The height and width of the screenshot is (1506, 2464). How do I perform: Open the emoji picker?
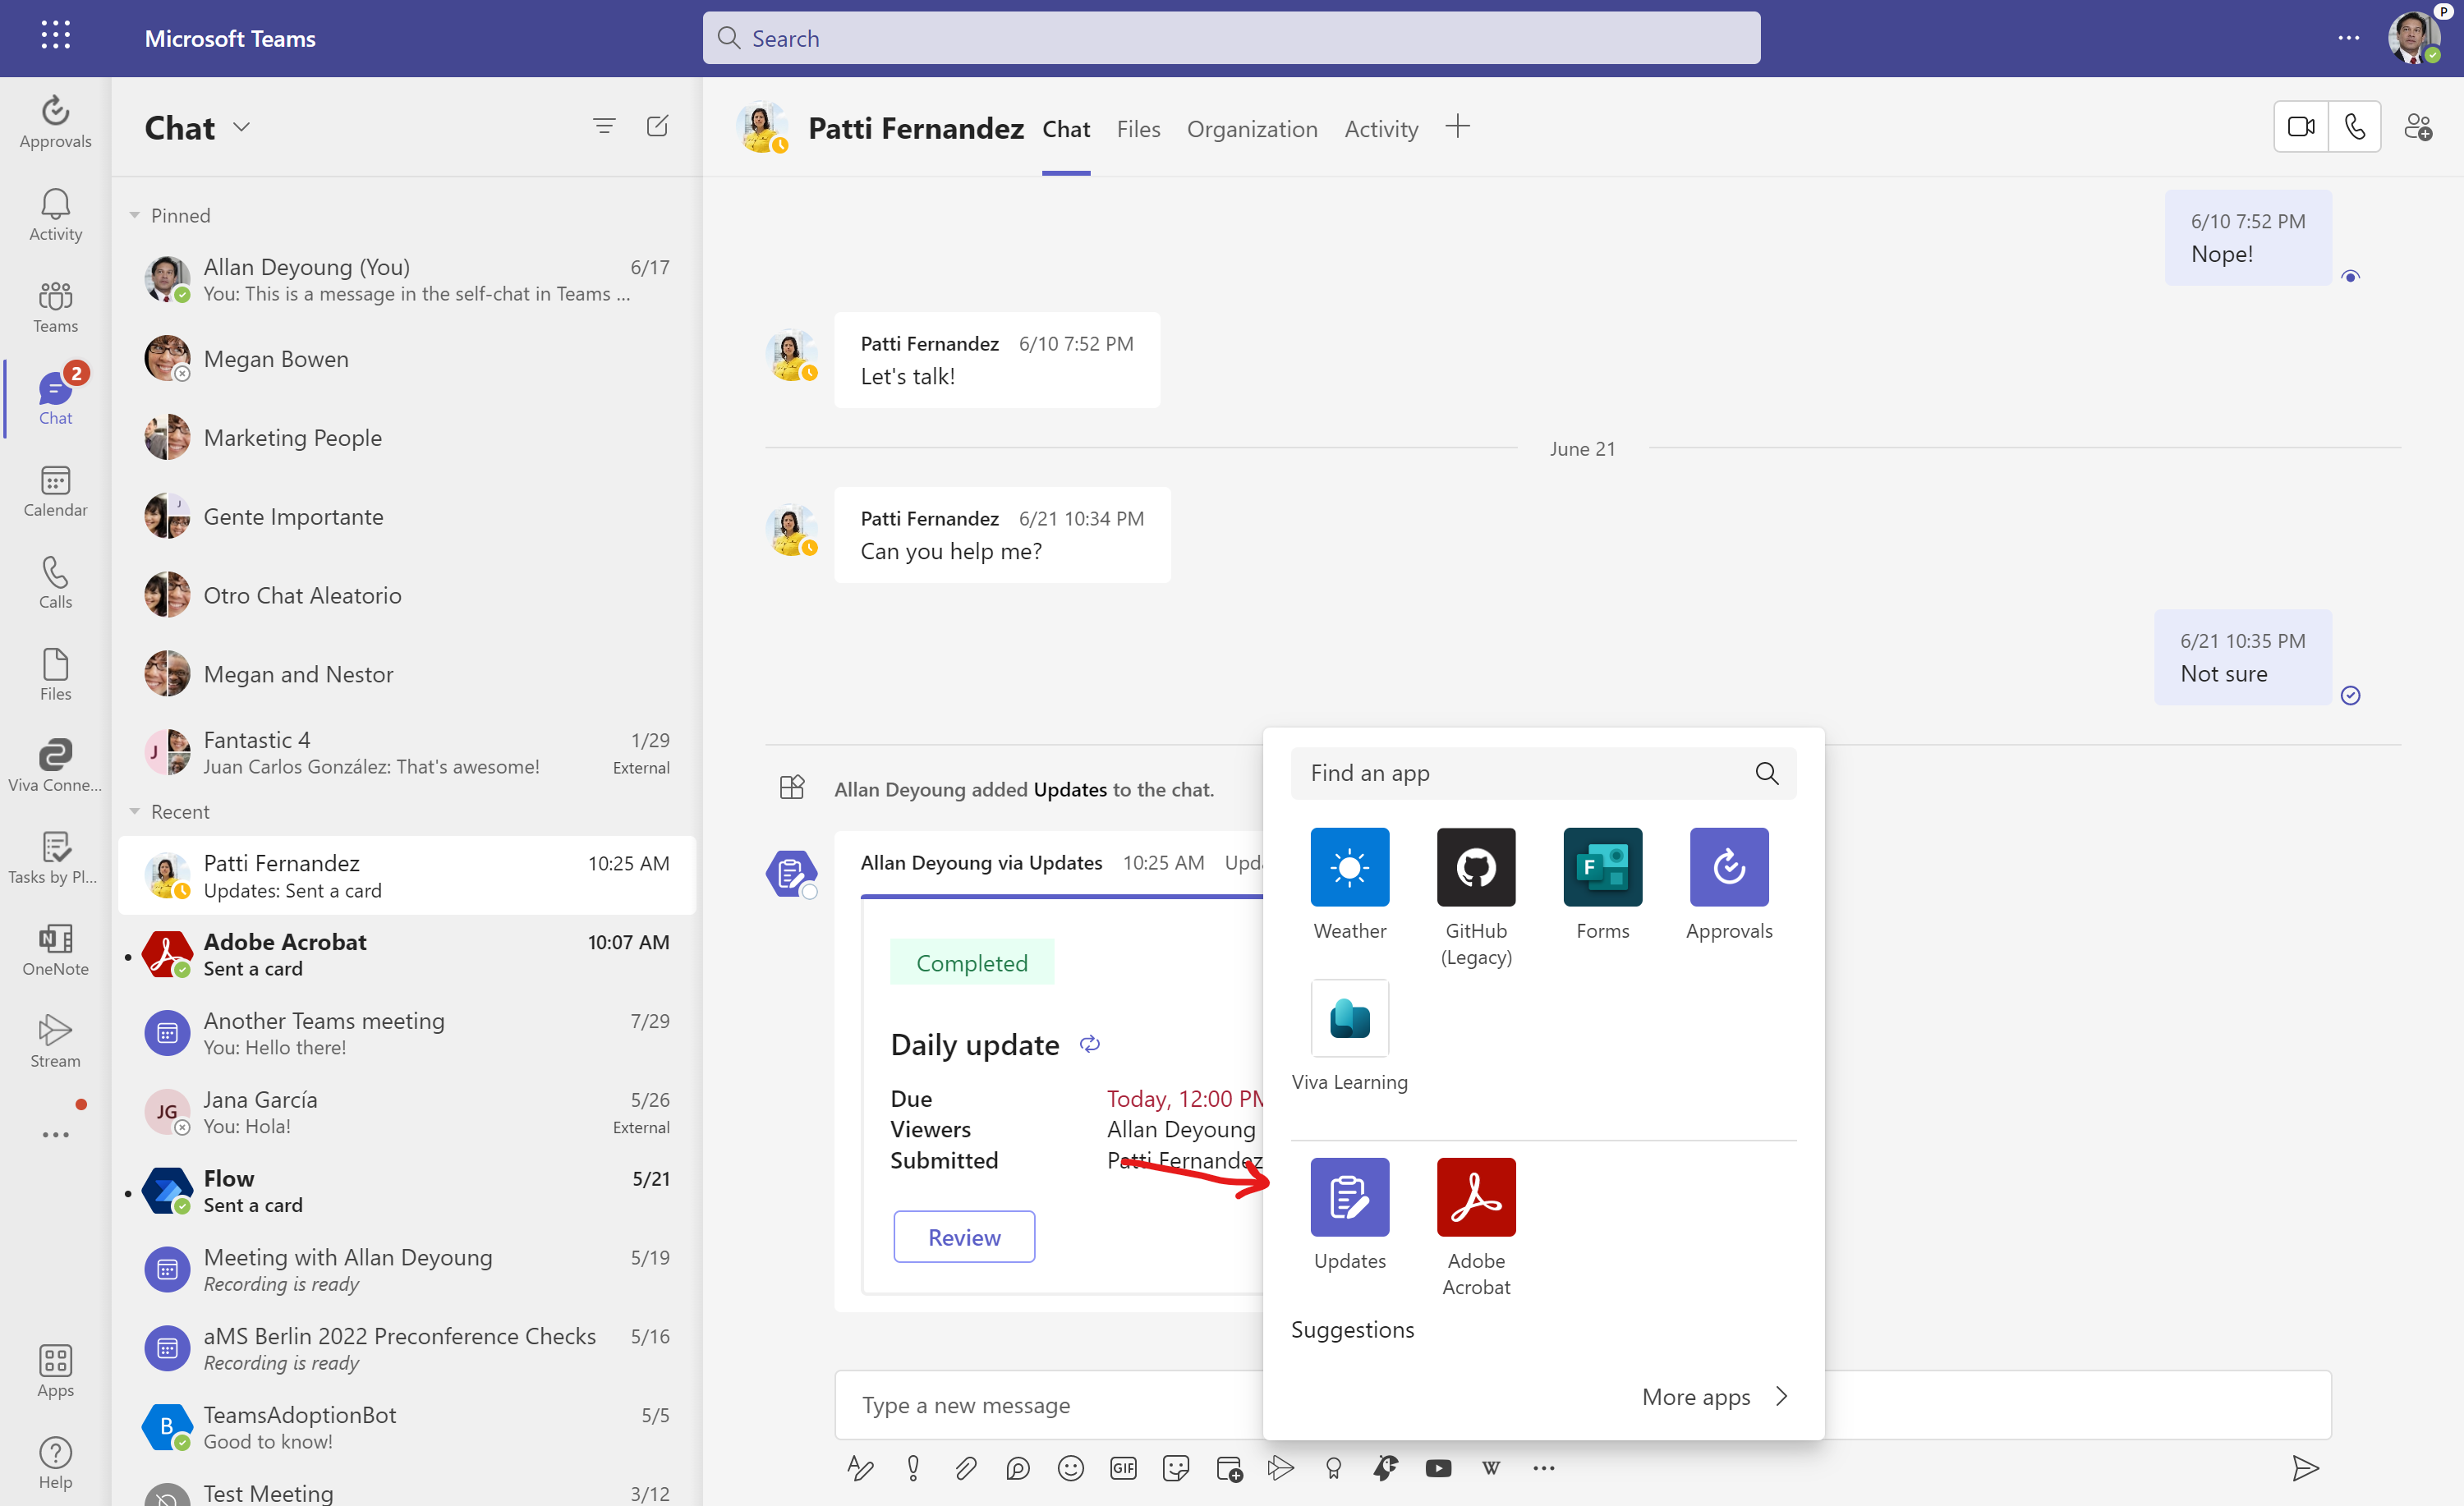coord(1070,1468)
